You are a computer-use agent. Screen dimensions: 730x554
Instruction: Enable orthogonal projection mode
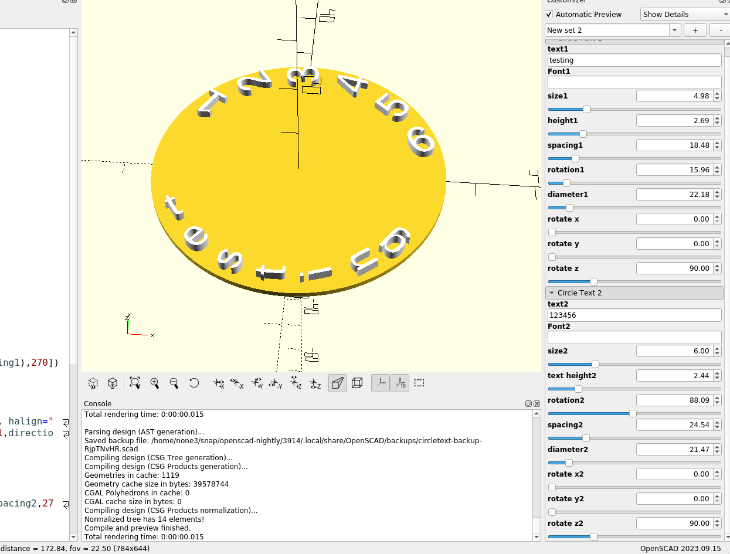click(357, 383)
